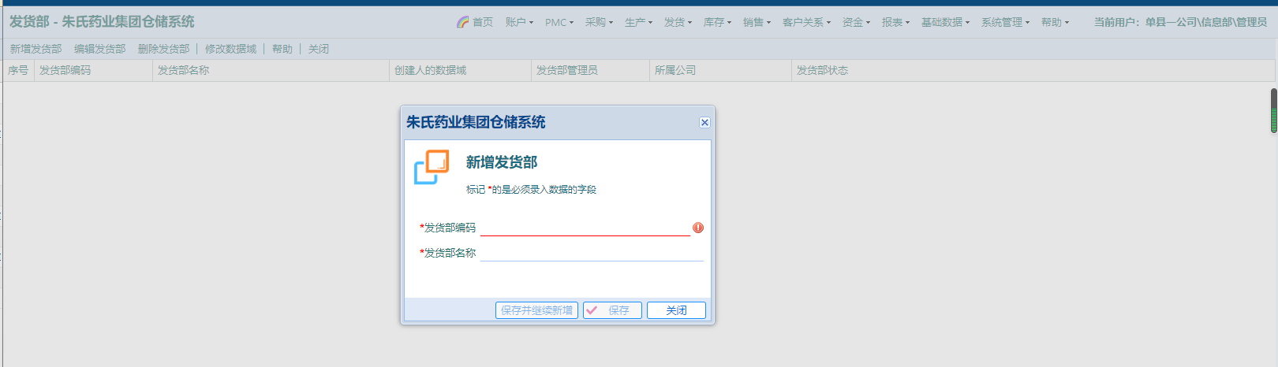
Task: Close the dialog with X button
Action: tap(704, 122)
